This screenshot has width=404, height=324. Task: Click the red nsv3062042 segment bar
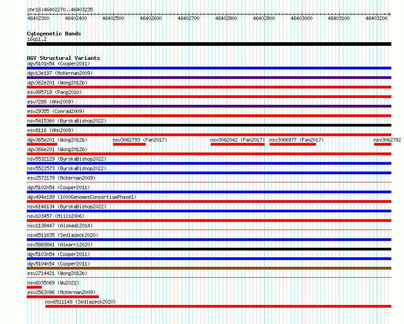237,144
